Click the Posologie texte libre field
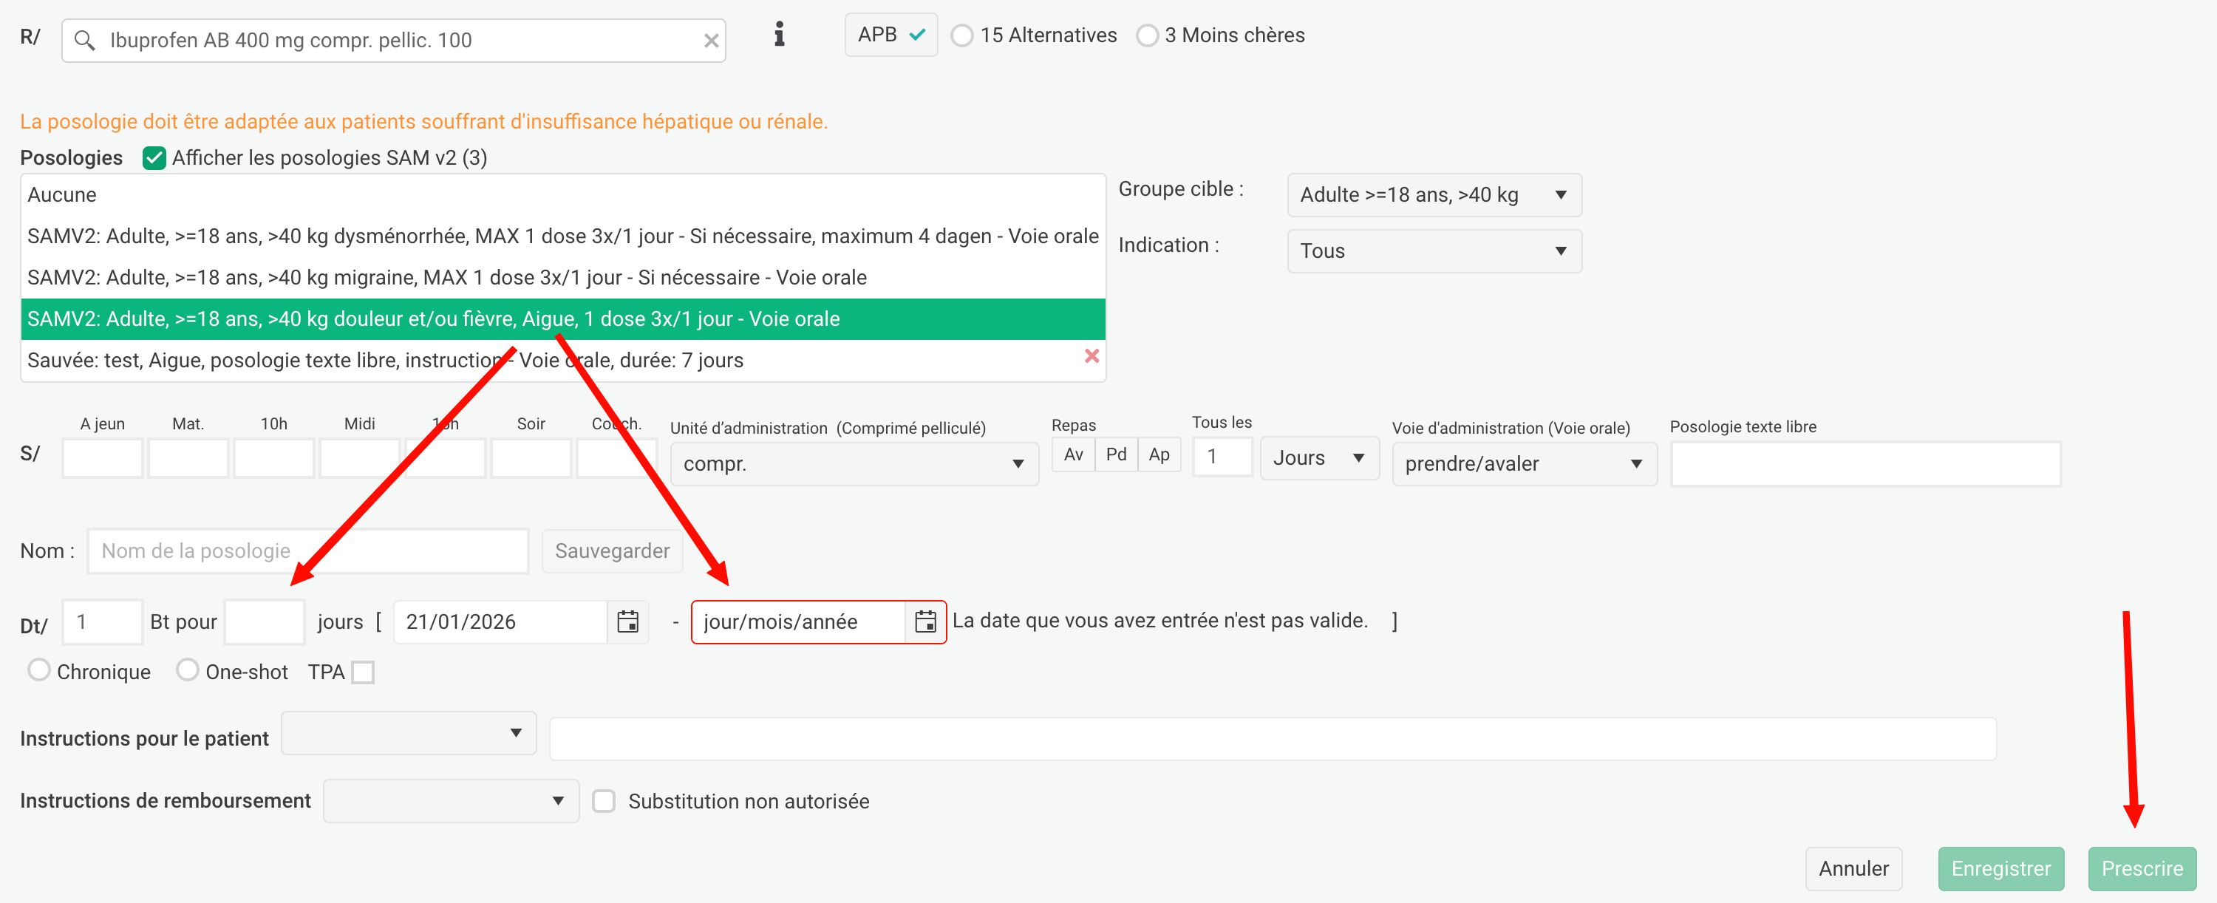The height and width of the screenshot is (903, 2217). pos(1865,464)
